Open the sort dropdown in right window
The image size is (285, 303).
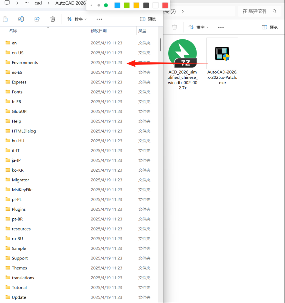tap(198, 27)
